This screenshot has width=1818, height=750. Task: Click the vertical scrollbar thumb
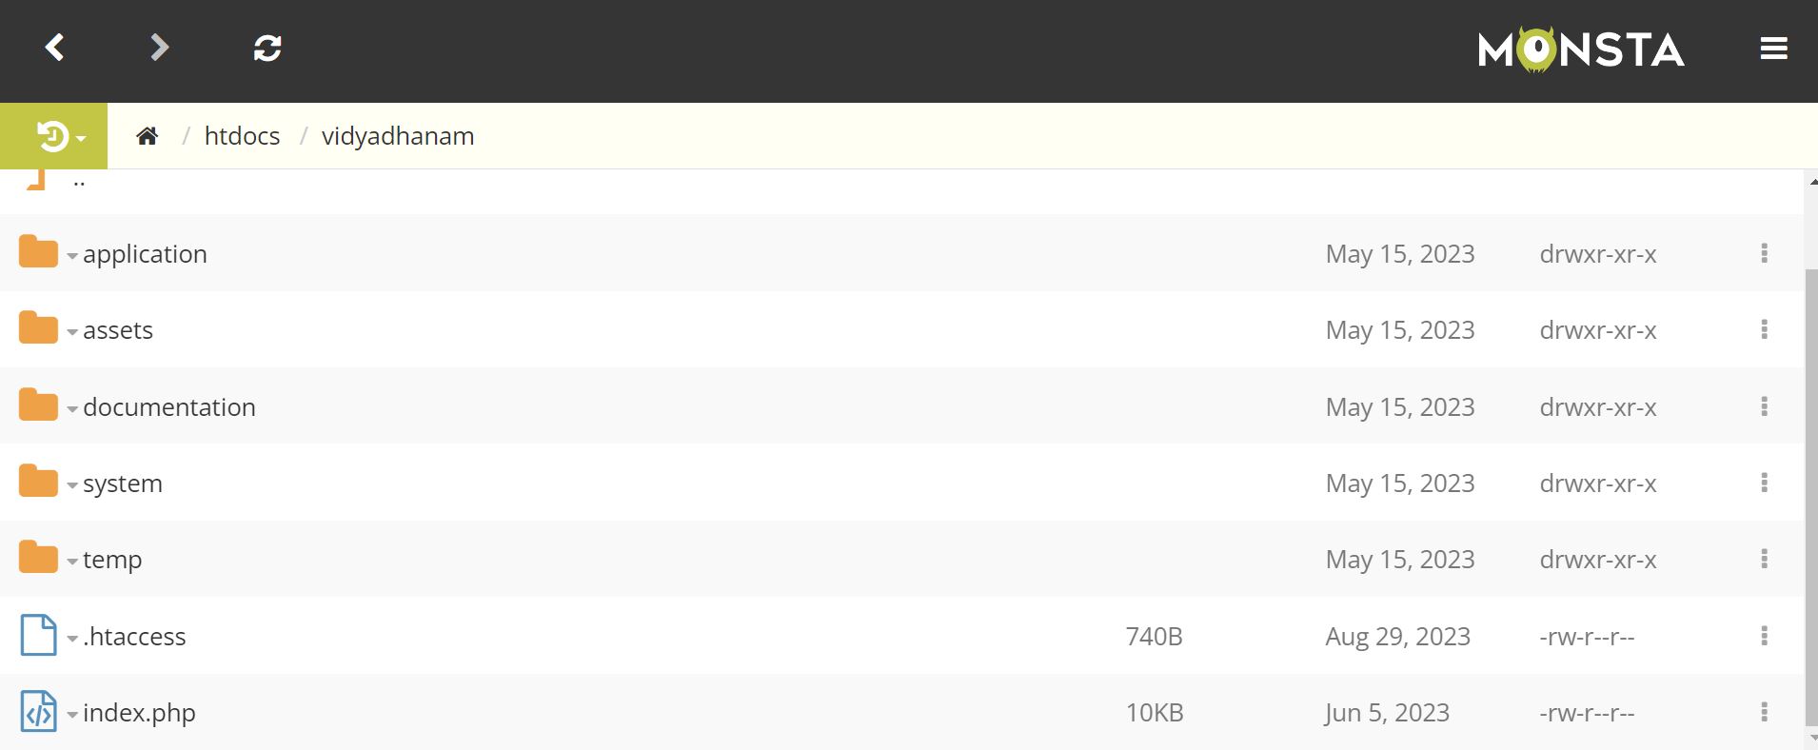pos(1810,495)
